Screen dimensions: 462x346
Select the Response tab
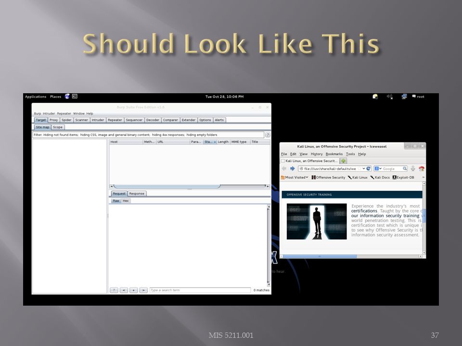[x=137, y=194]
